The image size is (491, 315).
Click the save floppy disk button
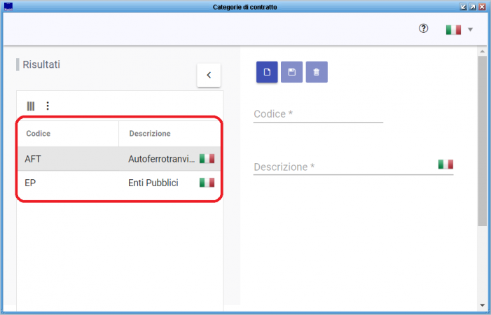point(291,72)
